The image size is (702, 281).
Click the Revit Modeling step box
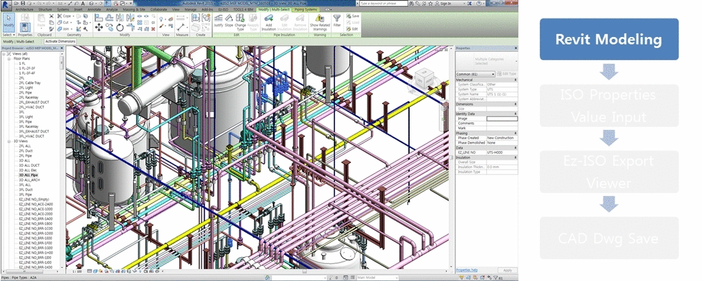coord(609,40)
